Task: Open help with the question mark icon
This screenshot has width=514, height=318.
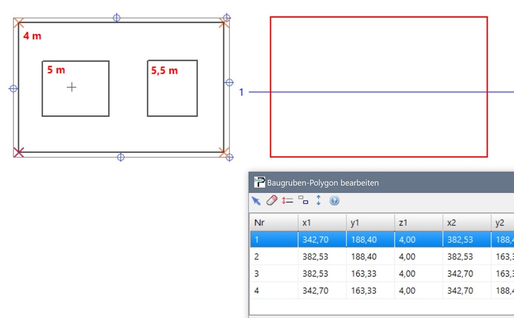Action: coord(334,201)
